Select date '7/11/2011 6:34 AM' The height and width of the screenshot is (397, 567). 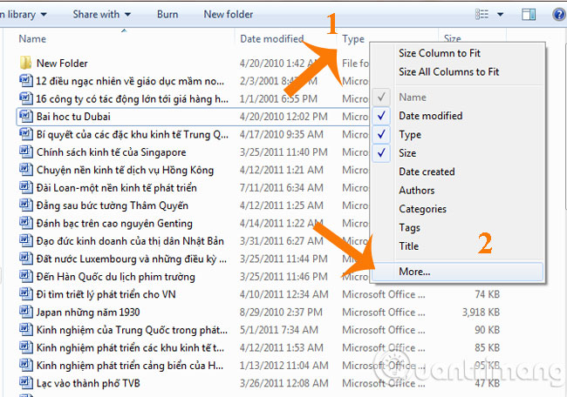(x=282, y=188)
